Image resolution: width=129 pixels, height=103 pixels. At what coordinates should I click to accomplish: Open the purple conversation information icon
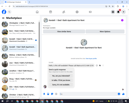pos(122,20)
